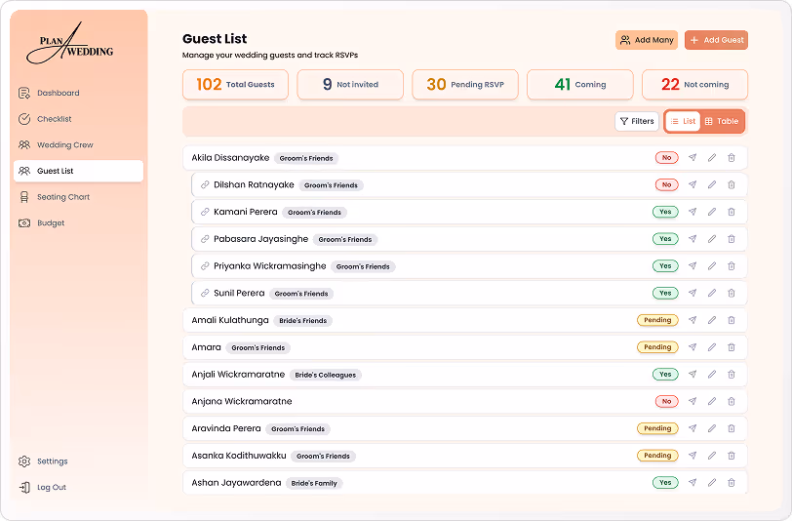792x521 pixels.
Task: Delete Amali Kulathunga from the list
Action: 732,320
